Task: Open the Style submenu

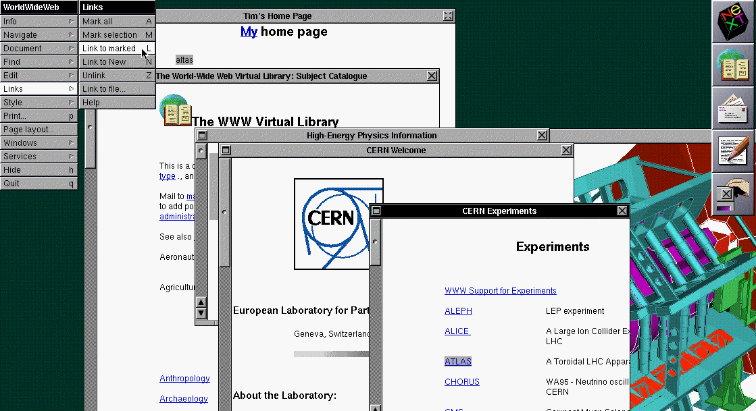Action: 39,102
